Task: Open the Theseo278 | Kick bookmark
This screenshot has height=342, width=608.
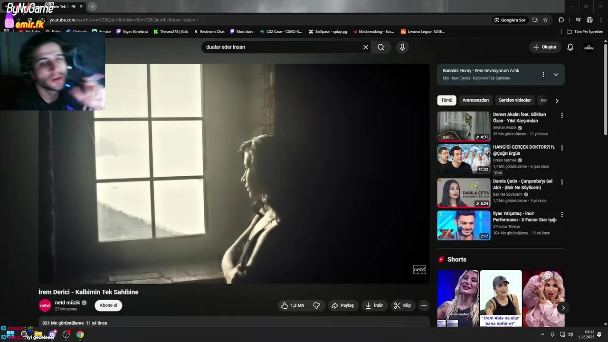Action: click(x=170, y=32)
